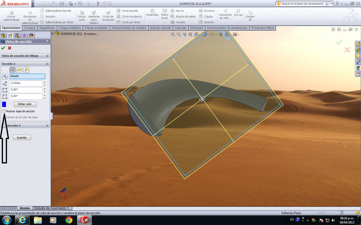This screenshot has height=225, width=361.
Task: Enable Mostrar tapa de sección checkbox
Action: (x=4, y=111)
